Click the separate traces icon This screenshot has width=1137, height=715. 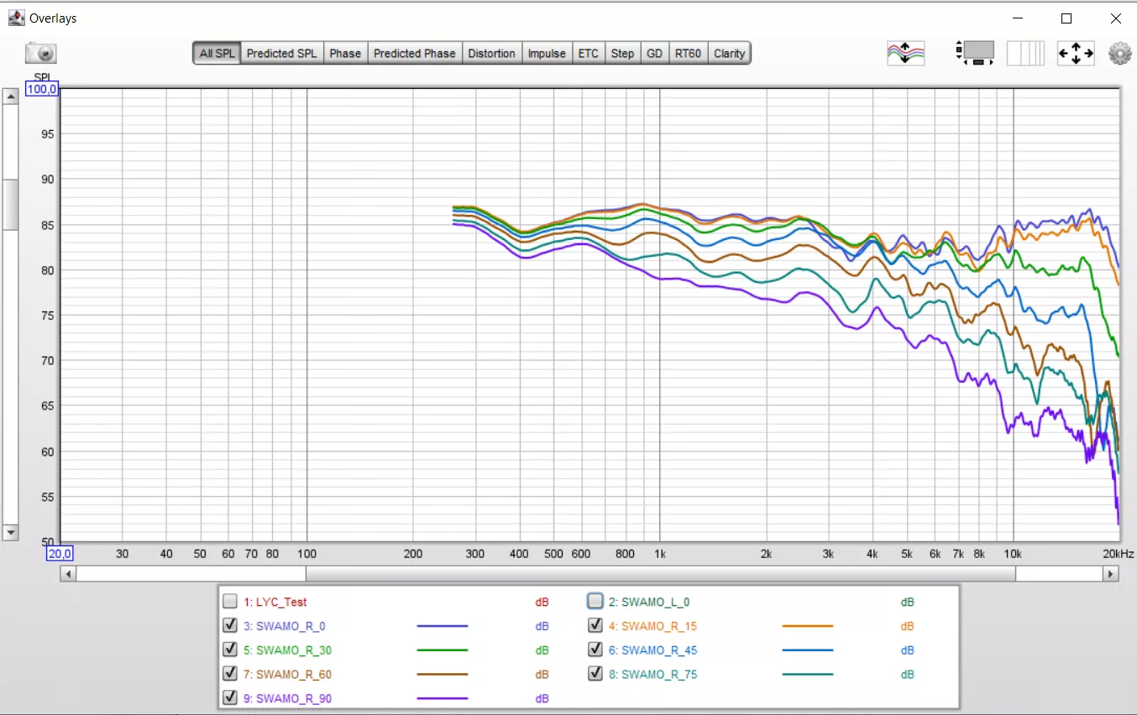click(905, 54)
